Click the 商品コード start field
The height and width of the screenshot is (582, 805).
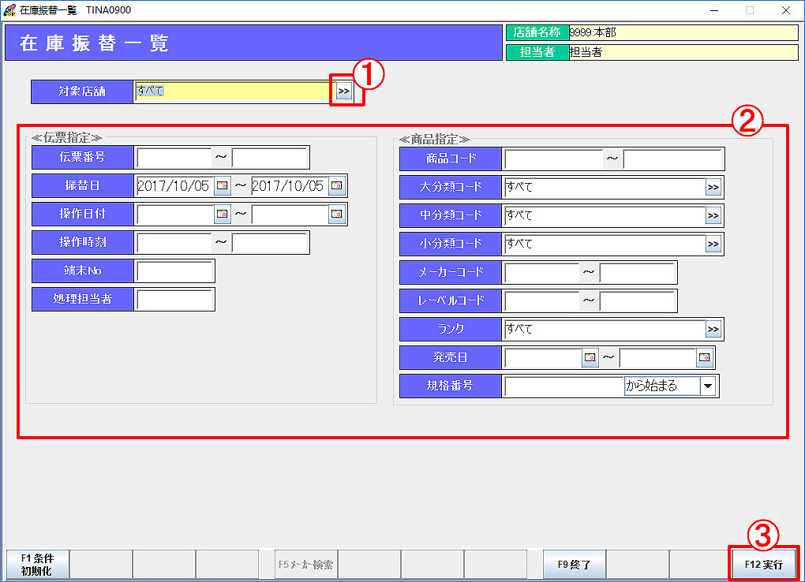[x=553, y=159]
